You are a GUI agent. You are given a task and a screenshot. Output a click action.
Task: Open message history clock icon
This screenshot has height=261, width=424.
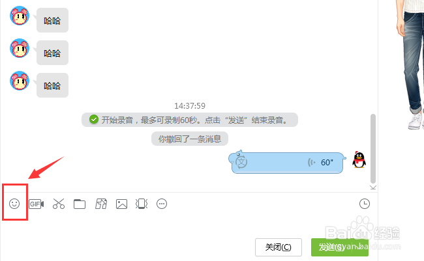pyautogui.click(x=365, y=204)
